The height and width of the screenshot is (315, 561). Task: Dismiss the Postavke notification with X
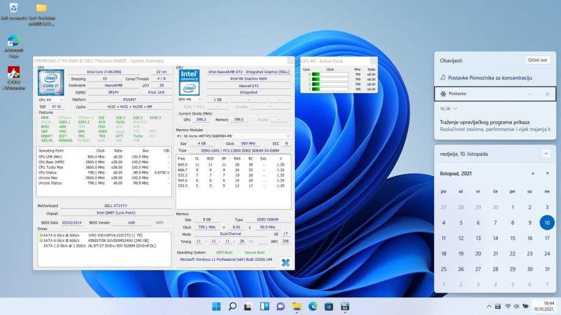click(547, 94)
